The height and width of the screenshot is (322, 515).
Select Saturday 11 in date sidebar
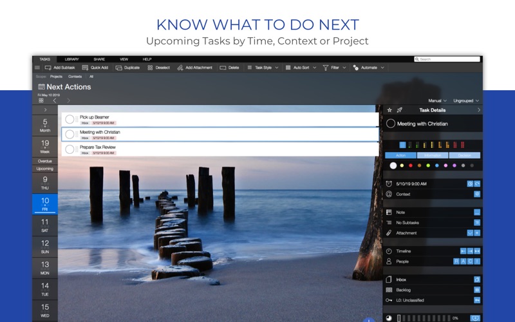[45, 225]
